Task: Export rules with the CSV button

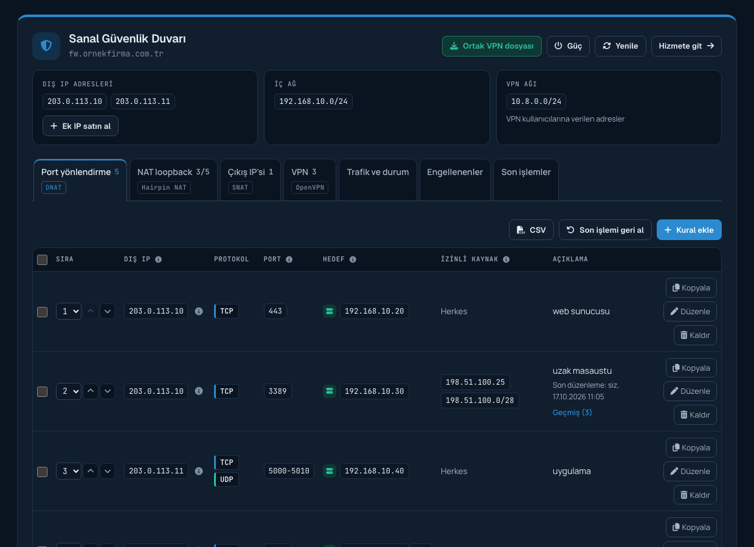Action: click(531, 230)
